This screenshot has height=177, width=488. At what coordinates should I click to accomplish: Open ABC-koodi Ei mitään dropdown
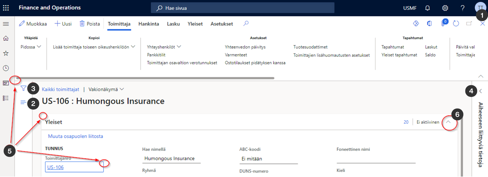[268, 159]
